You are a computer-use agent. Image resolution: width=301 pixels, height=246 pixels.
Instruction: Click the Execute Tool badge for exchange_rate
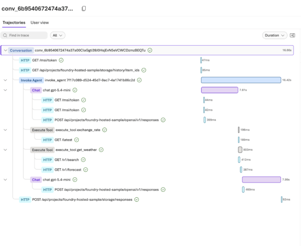(42, 130)
